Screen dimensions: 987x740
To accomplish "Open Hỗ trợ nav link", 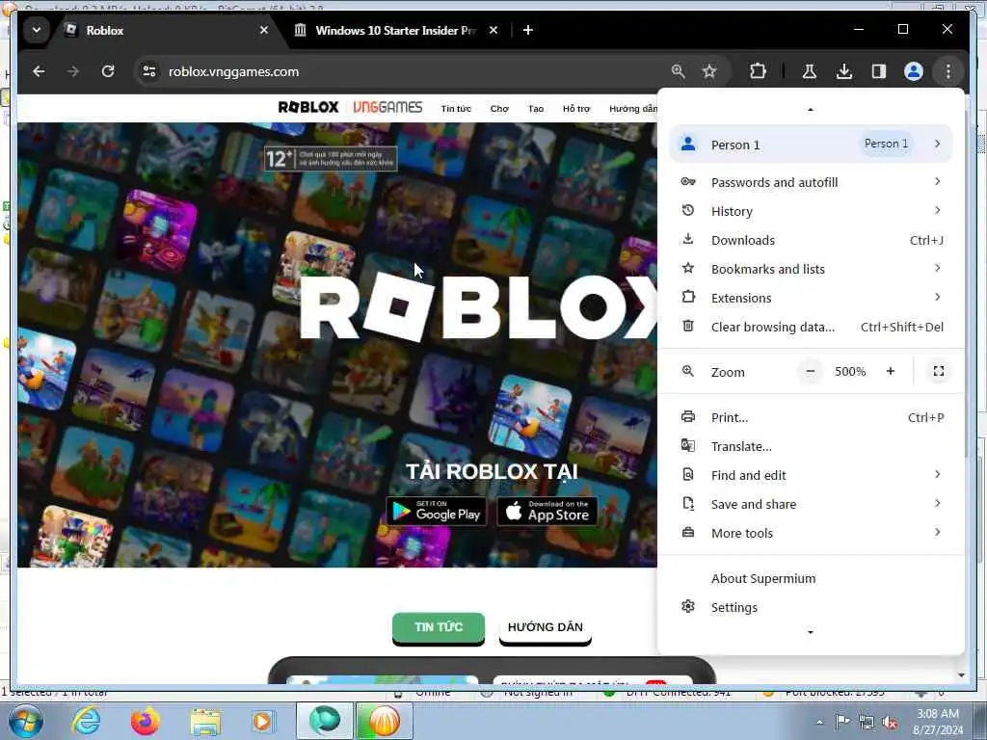I will click(x=576, y=108).
